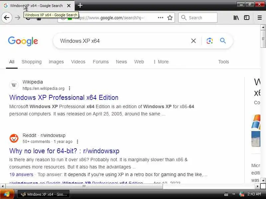The image size is (266, 199).
Task: Open a new tab with the plus button
Action: (80, 6)
